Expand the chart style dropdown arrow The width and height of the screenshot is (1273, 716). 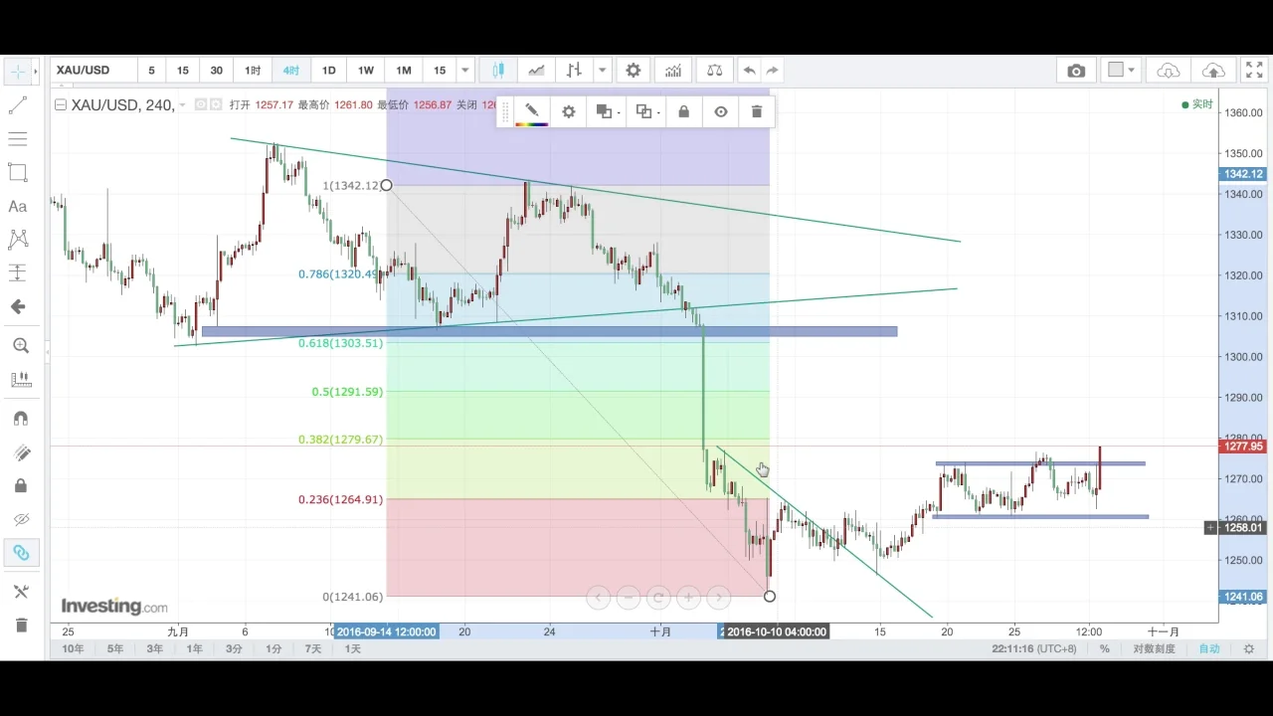point(603,71)
